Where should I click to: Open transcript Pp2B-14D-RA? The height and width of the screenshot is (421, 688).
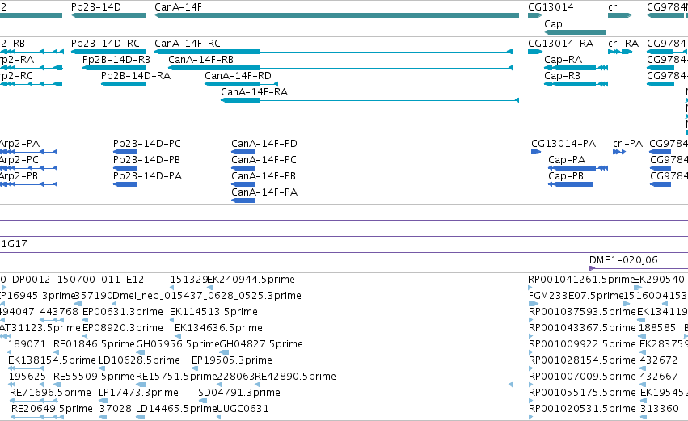click(x=124, y=84)
